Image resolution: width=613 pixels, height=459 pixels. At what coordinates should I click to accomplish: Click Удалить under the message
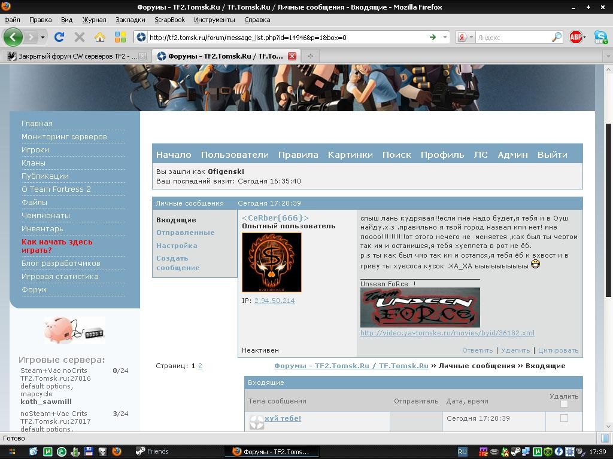(515, 350)
